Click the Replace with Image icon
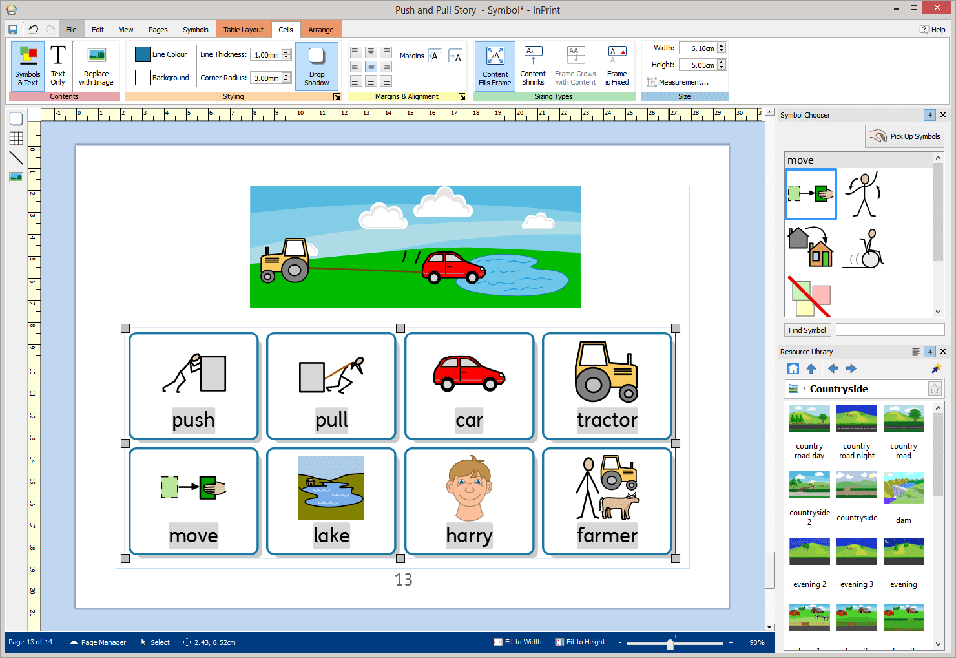Viewport: 956px width, 658px height. tap(96, 66)
